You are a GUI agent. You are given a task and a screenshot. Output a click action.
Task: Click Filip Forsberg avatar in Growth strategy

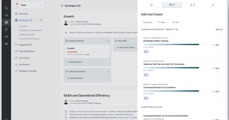[x=66, y=23]
